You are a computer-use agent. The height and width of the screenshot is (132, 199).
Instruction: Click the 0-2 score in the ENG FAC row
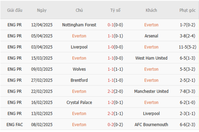pos(111,125)
